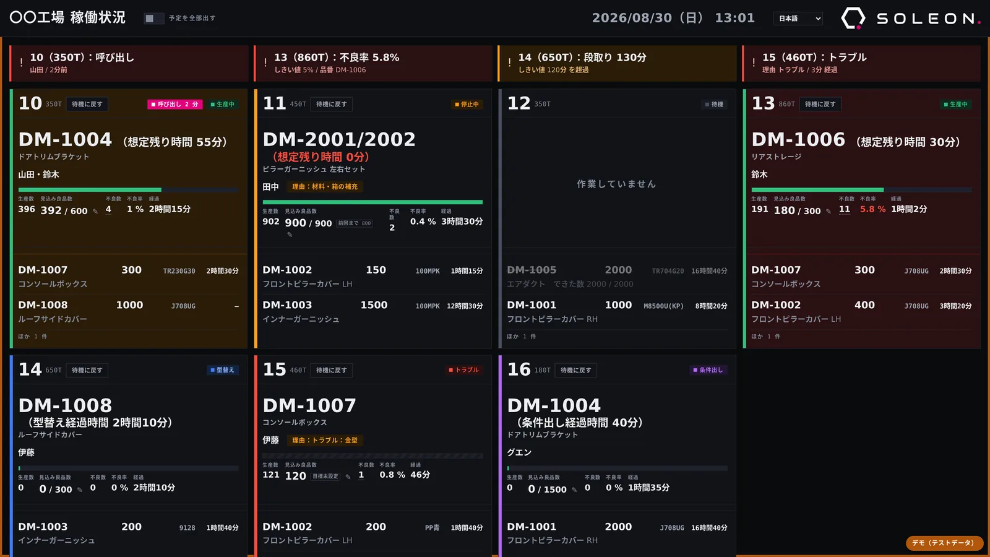Edit good count pencil on machine 14
This screenshot has height=557, width=990.
80,490
